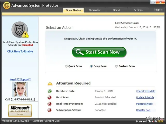Image resolution: width=166 pixels, height=124 pixels.
Task: Open the Quarantine tab
Action: point(95,10)
